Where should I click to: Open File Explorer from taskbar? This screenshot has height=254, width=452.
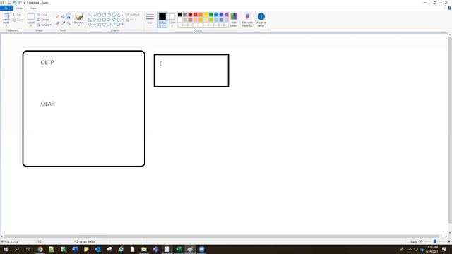point(144,249)
